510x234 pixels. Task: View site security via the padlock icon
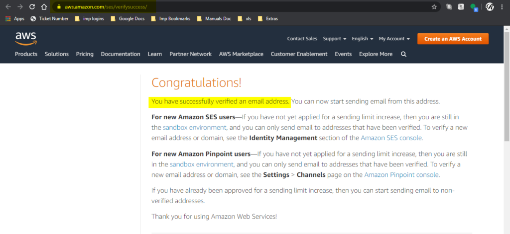(59, 6)
